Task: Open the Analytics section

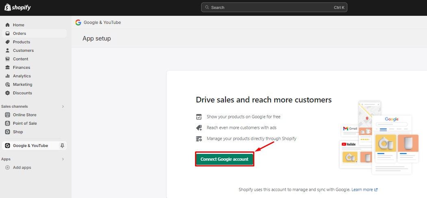Action: [34, 76]
